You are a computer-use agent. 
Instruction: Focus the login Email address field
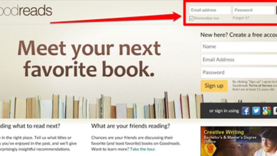[210, 10]
